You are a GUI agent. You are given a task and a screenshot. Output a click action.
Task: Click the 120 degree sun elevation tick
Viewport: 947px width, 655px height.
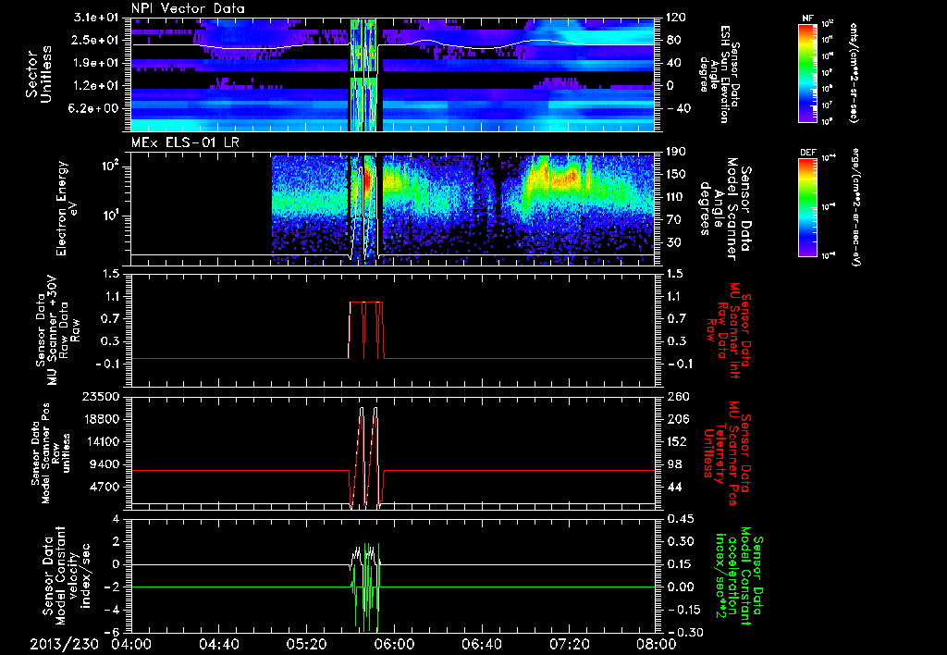pyautogui.click(x=676, y=18)
